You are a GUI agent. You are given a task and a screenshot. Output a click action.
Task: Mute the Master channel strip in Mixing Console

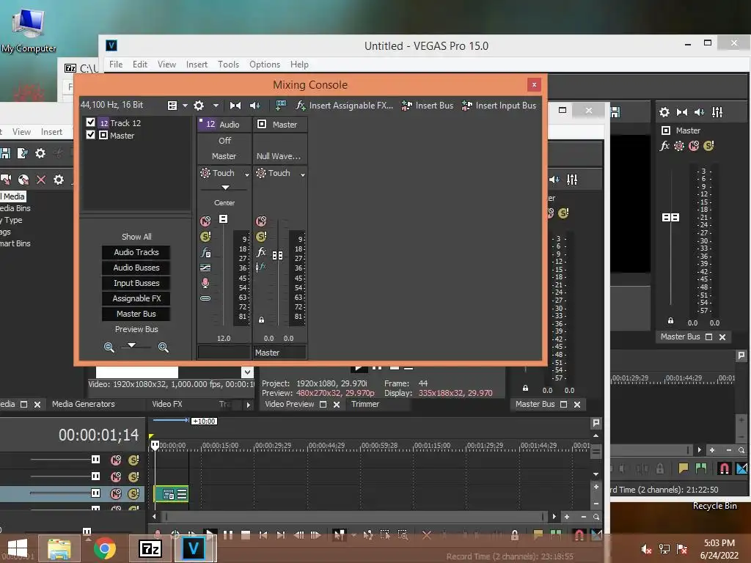click(x=261, y=221)
